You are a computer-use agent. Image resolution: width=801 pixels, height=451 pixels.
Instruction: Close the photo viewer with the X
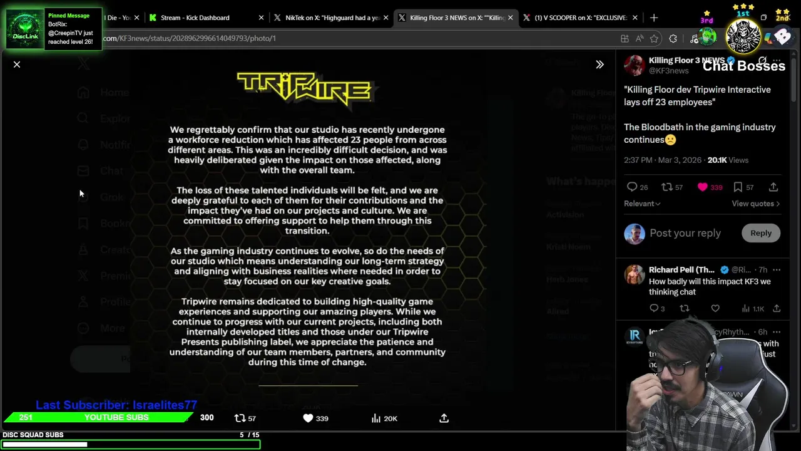point(17,65)
